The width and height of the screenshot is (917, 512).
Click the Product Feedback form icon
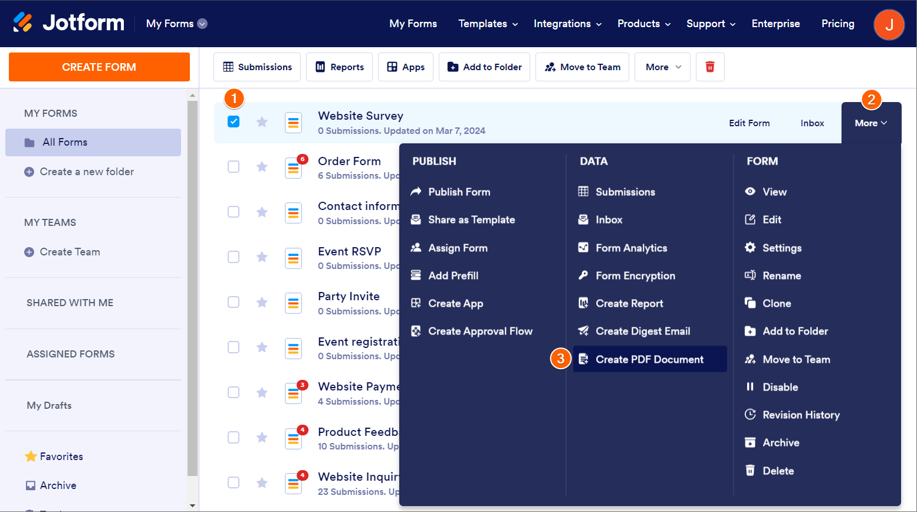[x=294, y=439]
